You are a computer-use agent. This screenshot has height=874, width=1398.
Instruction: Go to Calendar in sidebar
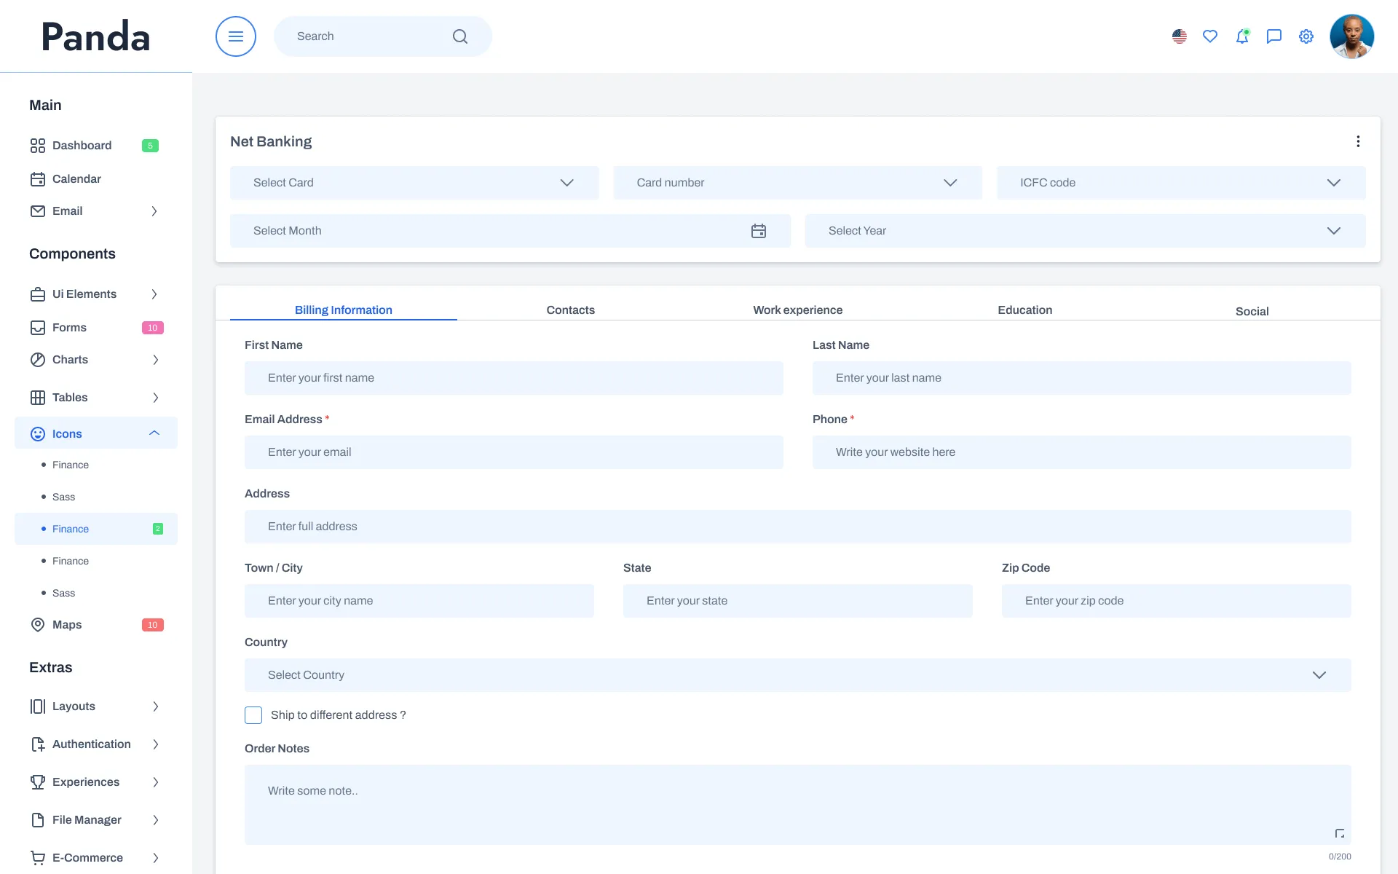click(76, 179)
